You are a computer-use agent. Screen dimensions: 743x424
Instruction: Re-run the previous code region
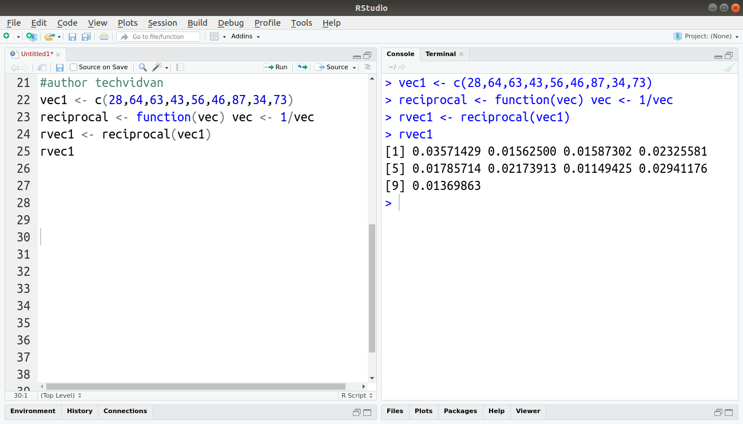[x=302, y=67]
